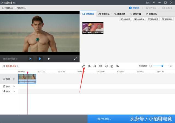Click the small pencil beside 00:06.96
Image resolution: width=175 pixels, height=123 pixels.
click(x=17, y=66)
